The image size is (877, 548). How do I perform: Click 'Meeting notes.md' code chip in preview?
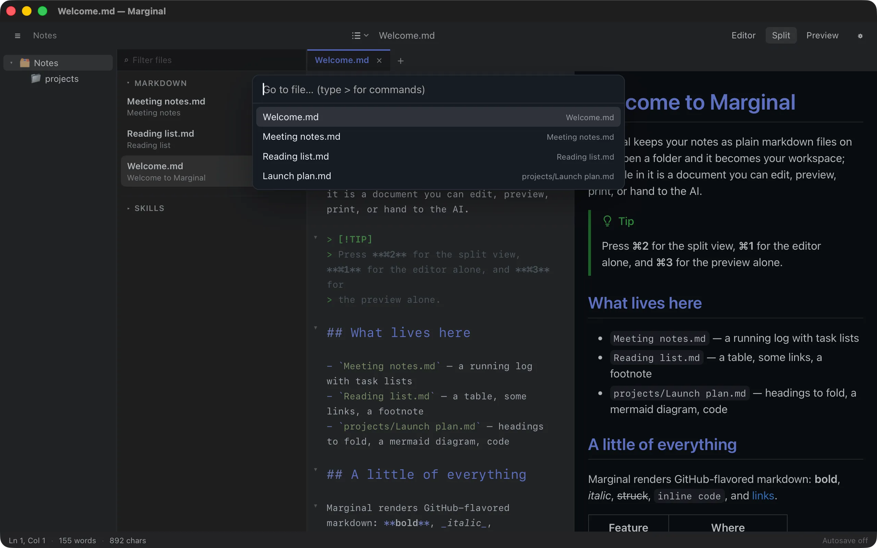[659, 338]
